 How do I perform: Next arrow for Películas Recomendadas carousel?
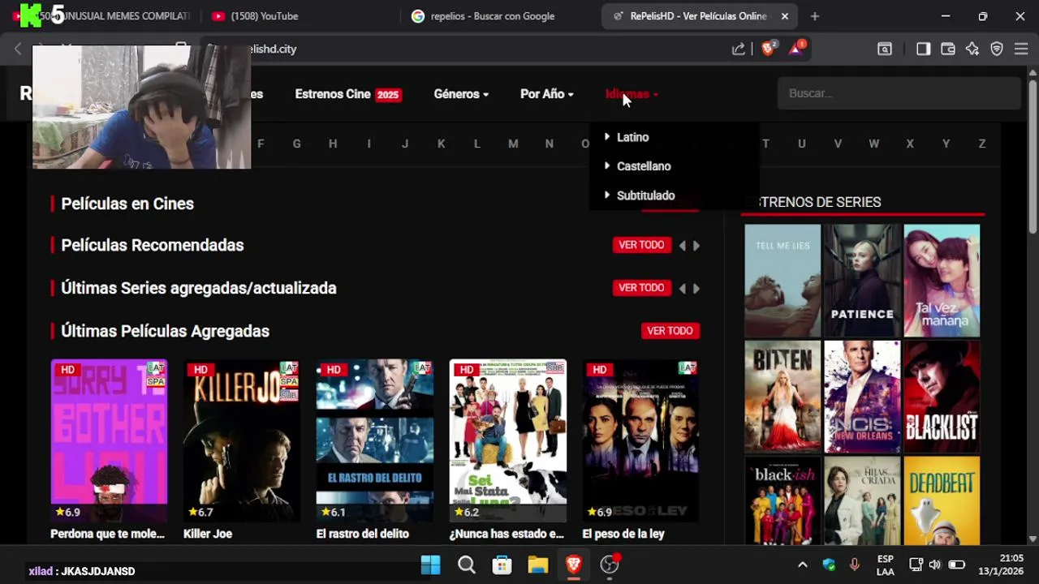point(696,246)
